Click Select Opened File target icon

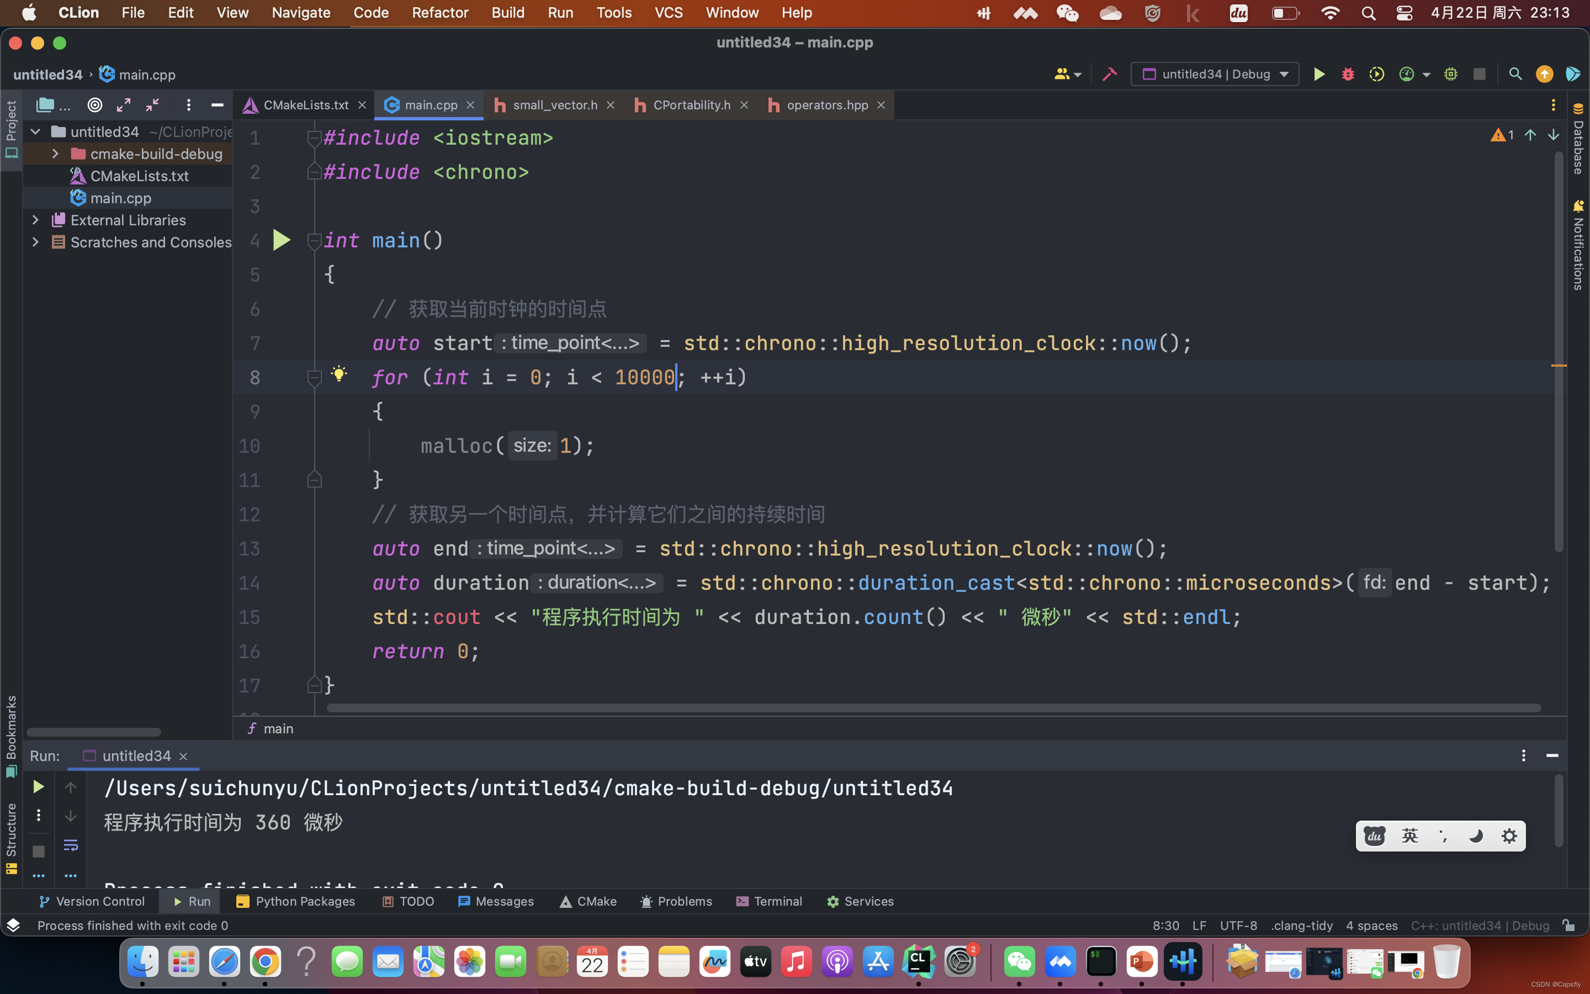coord(96,105)
